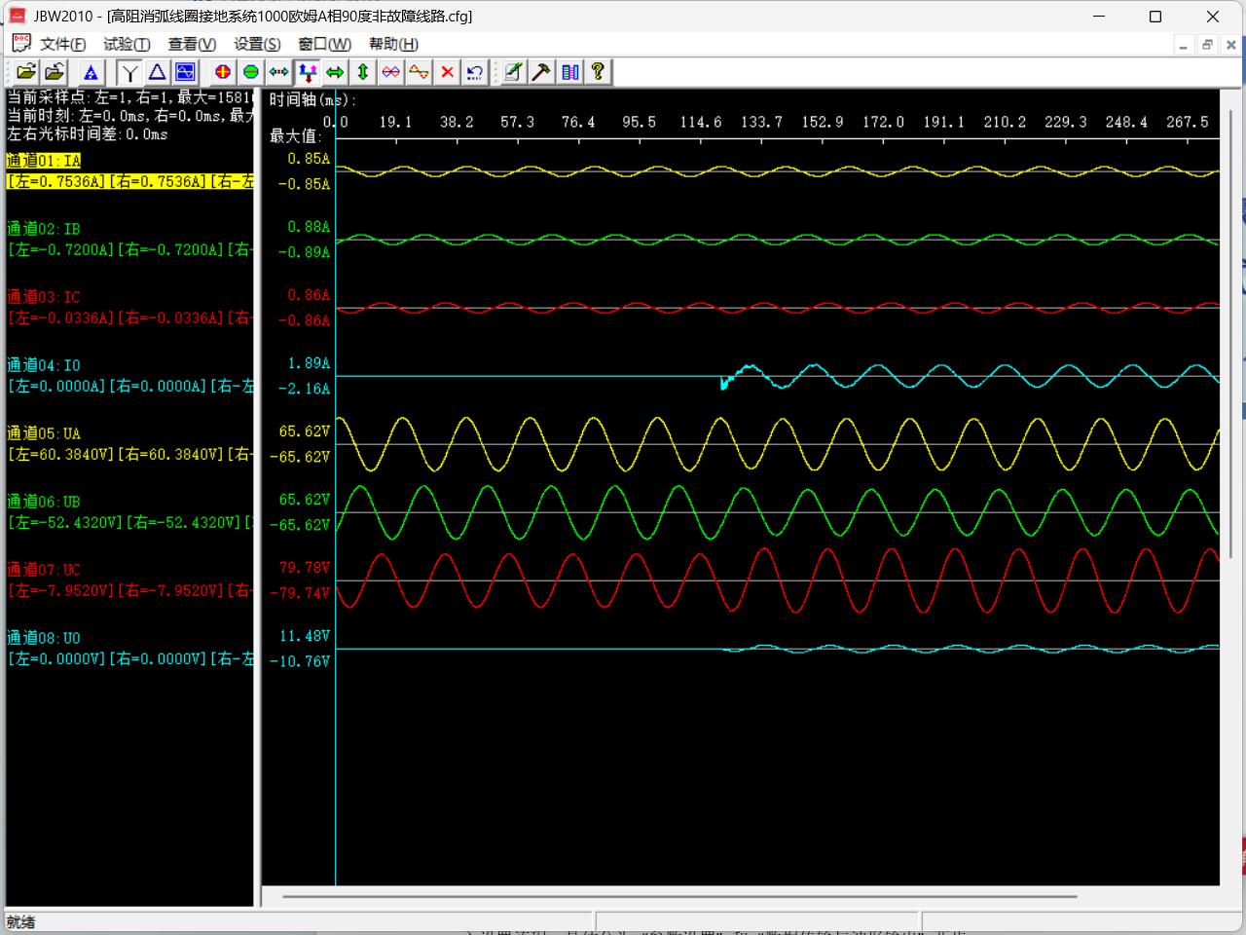Click the green circle minus zoom-out icon
The width and height of the screenshot is (1246, 935).
[251, 72]
